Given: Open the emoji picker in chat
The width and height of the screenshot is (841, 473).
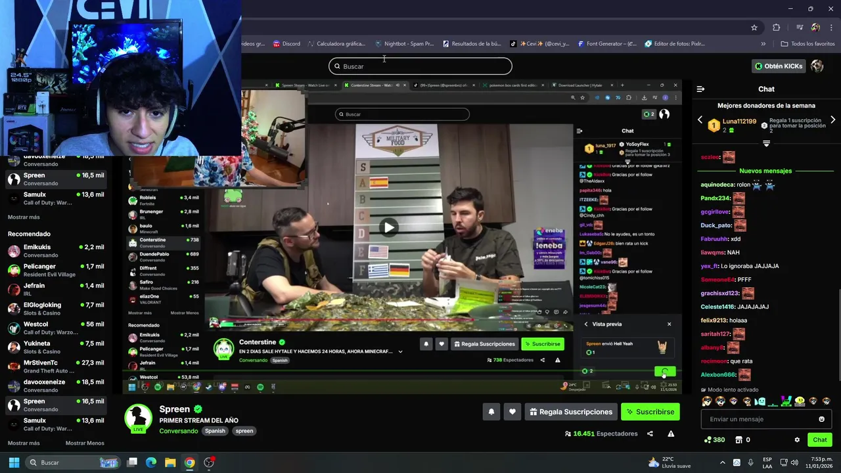Looking at the screenshot, I should click(821, 419).
